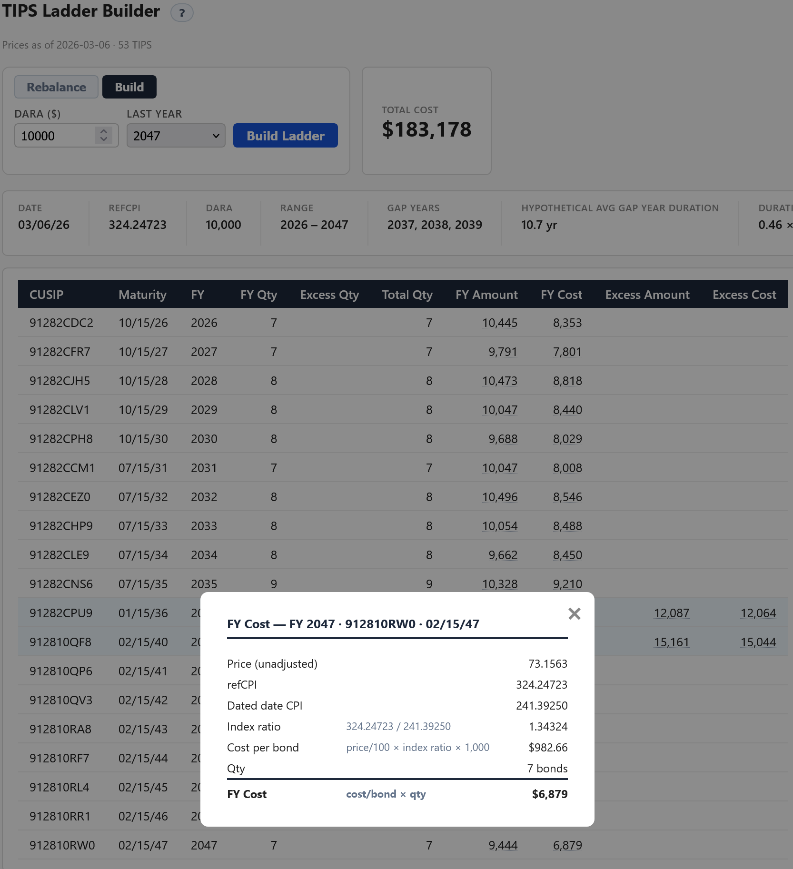Click the popup Index ratio 1.34324 value
Image resolution: width=793 pixels, height=869 pixels.
(x=548, y=726)
